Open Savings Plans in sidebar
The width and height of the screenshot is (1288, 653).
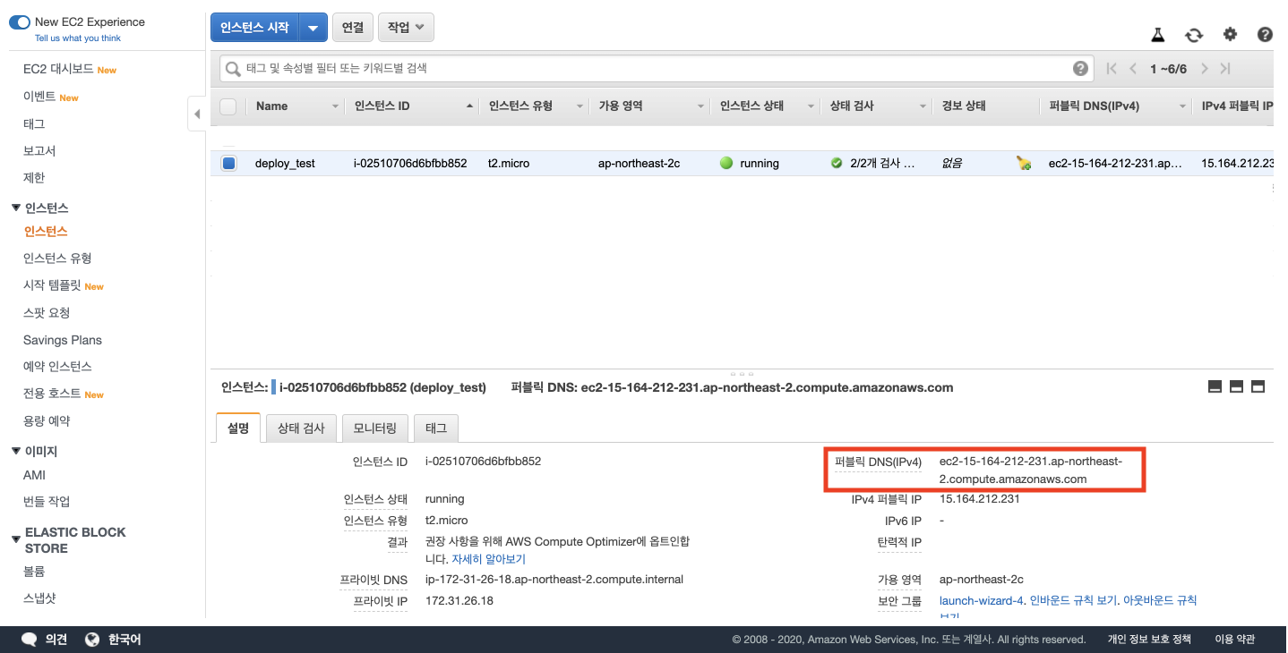pyautogui.click(x=63, y=340)
